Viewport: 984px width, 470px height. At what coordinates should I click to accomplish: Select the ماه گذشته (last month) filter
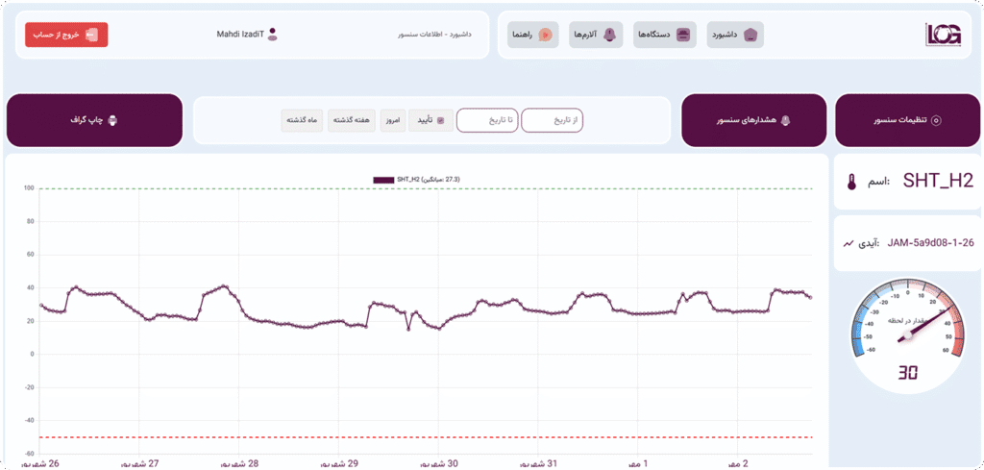(301, 120)
